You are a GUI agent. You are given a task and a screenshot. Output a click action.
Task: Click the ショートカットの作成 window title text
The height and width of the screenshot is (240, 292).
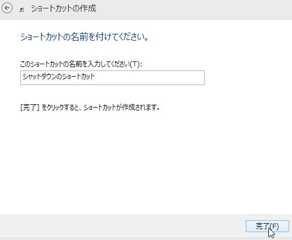64,8
